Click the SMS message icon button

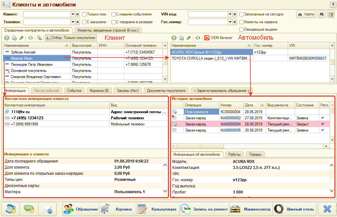pos(29,209)
